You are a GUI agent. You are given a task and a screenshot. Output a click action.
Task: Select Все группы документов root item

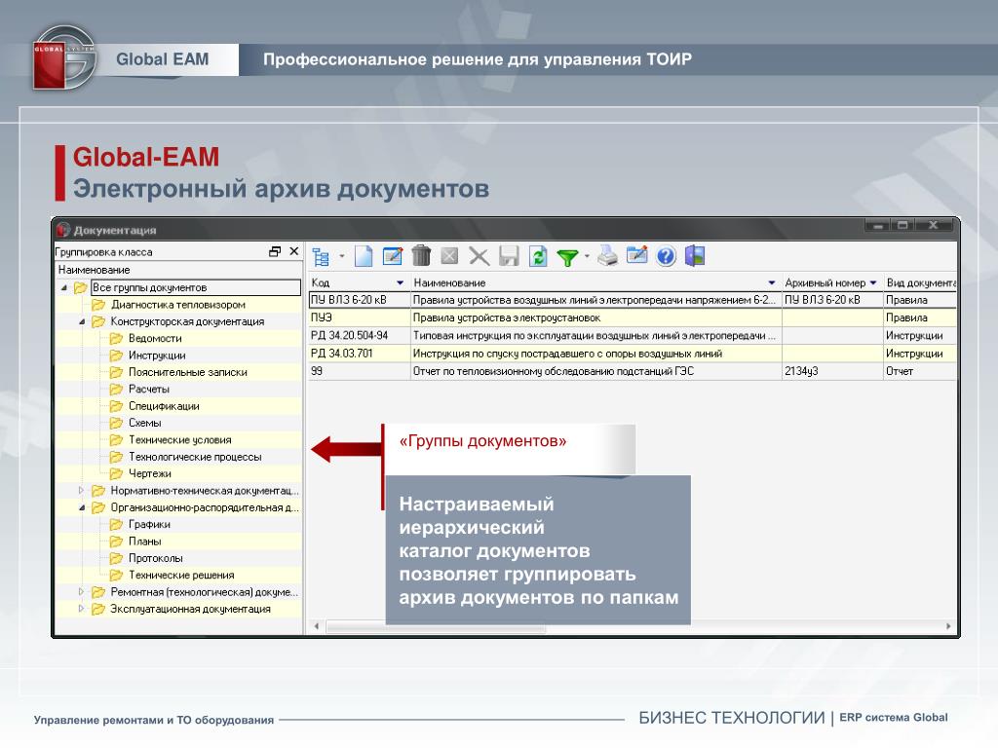coord(195,287)
